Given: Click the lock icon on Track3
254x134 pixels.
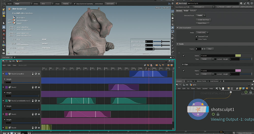Looking at the screenshot, I should click(33, 87).
